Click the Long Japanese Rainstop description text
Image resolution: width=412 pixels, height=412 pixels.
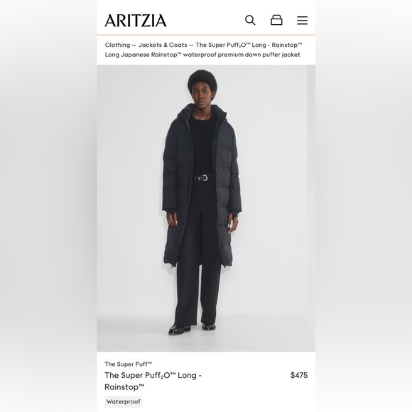click(202, 55)
